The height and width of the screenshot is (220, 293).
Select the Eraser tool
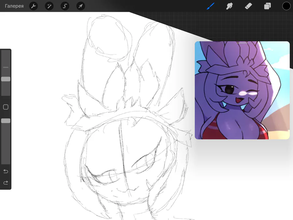tap(248, 6)
